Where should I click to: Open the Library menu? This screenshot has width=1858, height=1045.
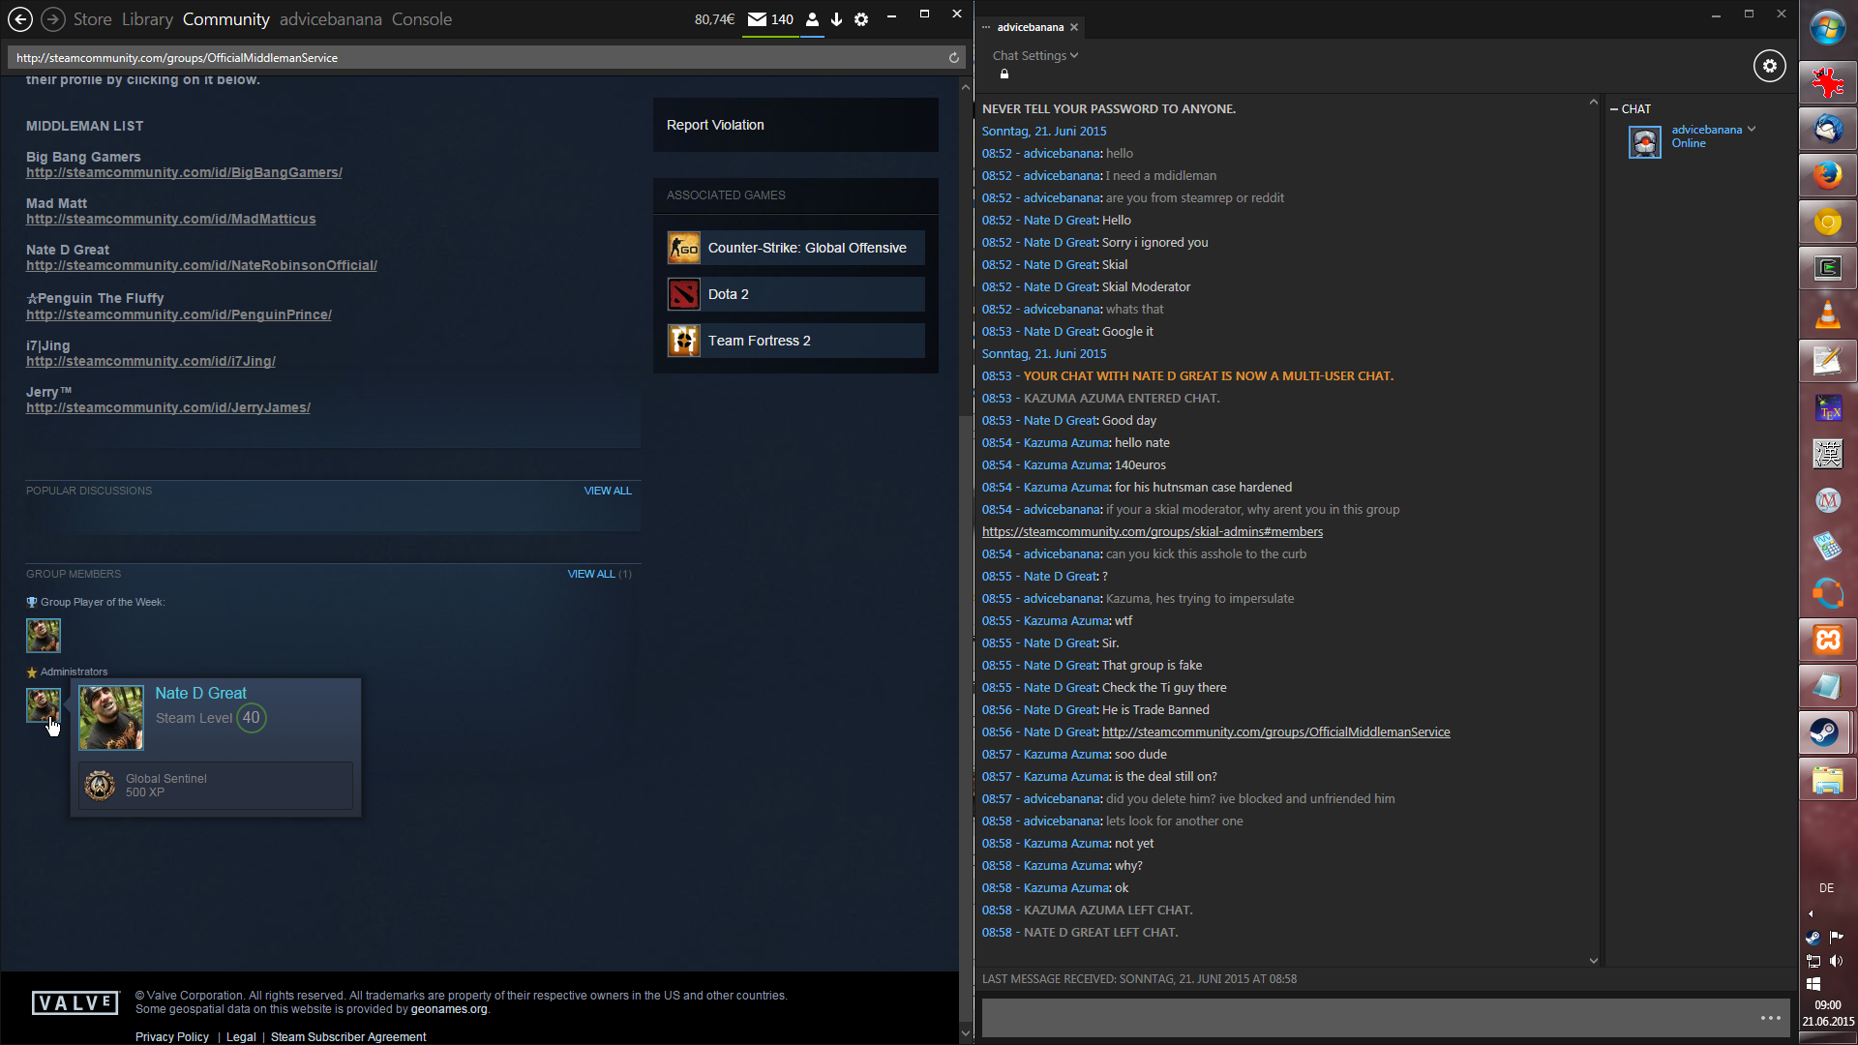tap(147, 19)
